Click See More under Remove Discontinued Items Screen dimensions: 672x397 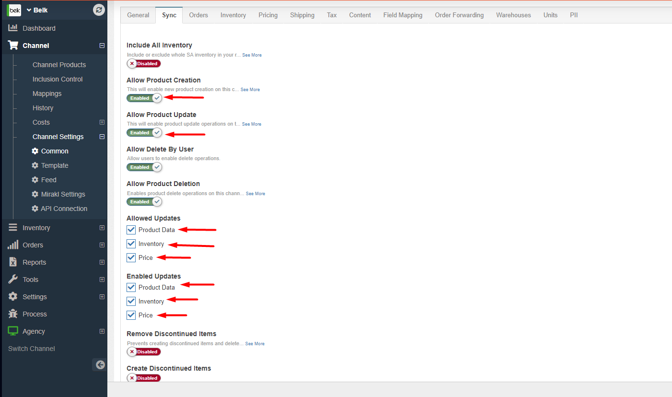(x=255, y=344)
